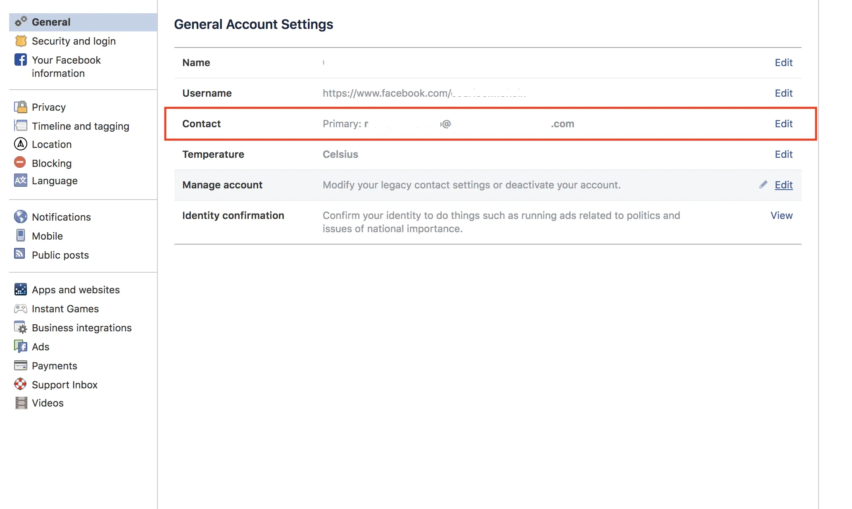Click the Manage account row description
Image resolution: width=852 pixels, height=509 pixels.
pos(471,185)
